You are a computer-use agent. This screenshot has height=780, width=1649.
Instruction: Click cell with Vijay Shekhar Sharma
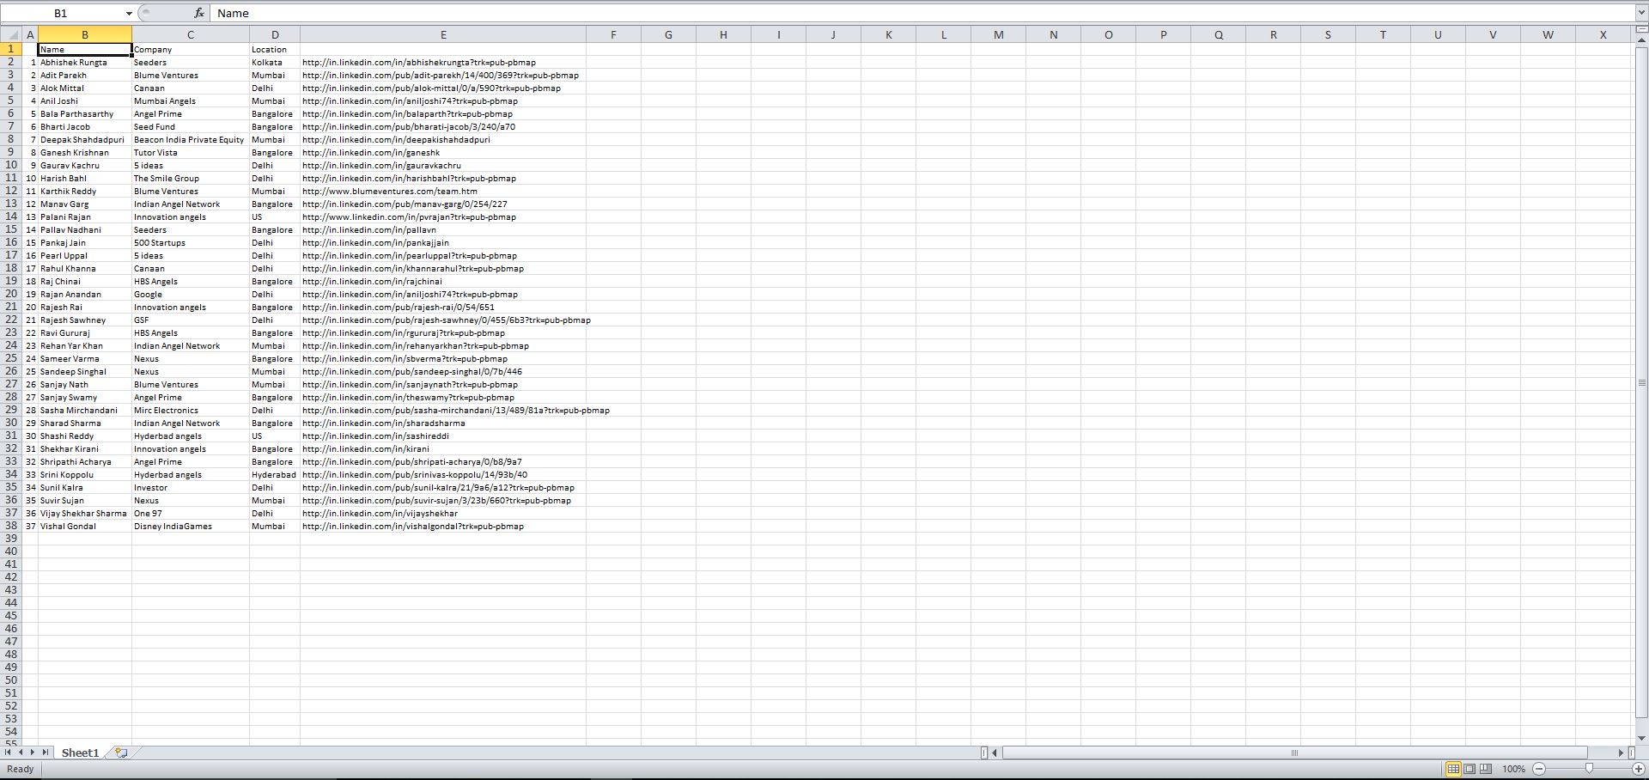[x=85, y=513]
